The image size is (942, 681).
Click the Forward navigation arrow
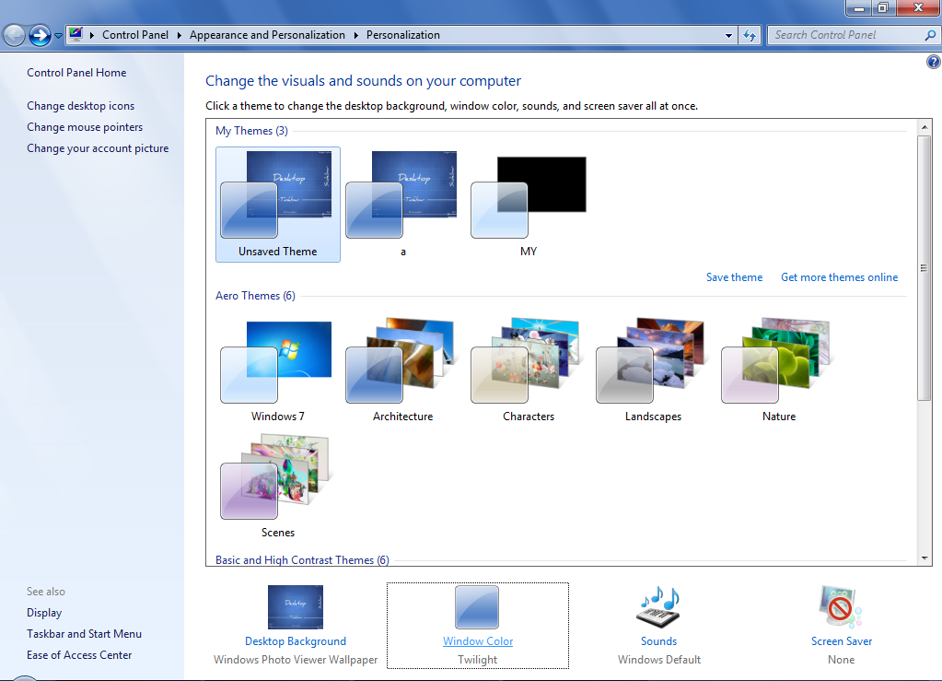[x=41, y=35]
